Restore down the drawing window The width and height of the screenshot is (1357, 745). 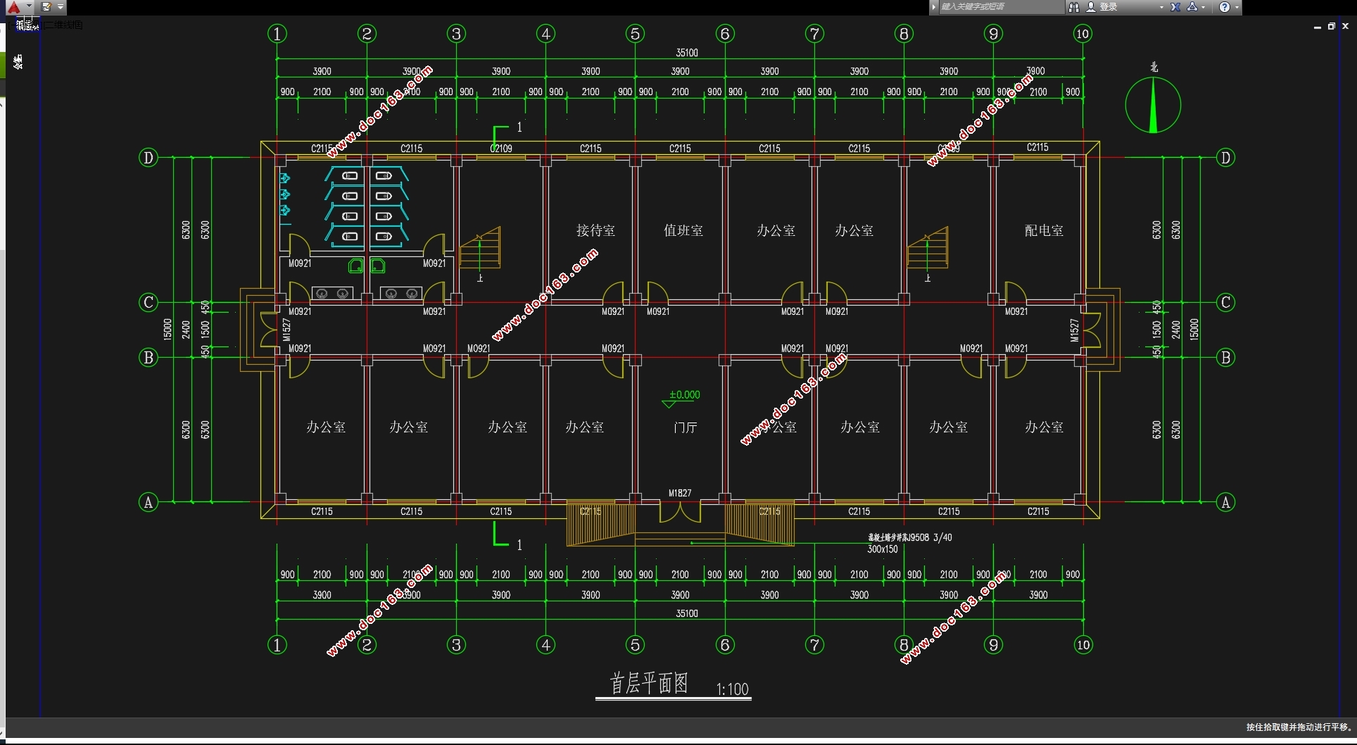1331,26
